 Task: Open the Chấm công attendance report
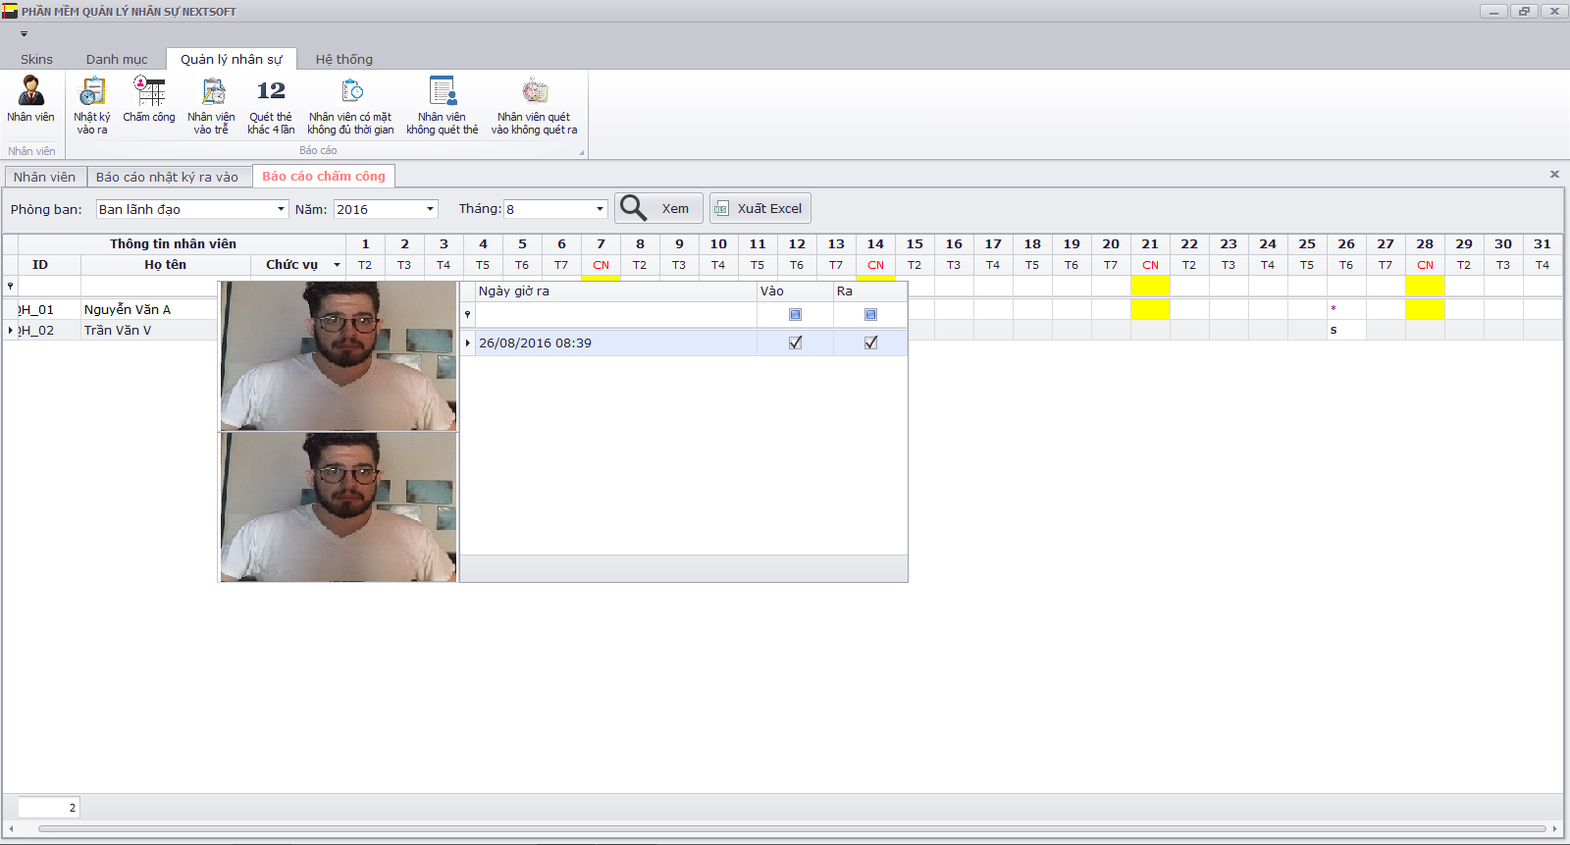[x=149, y=100]
